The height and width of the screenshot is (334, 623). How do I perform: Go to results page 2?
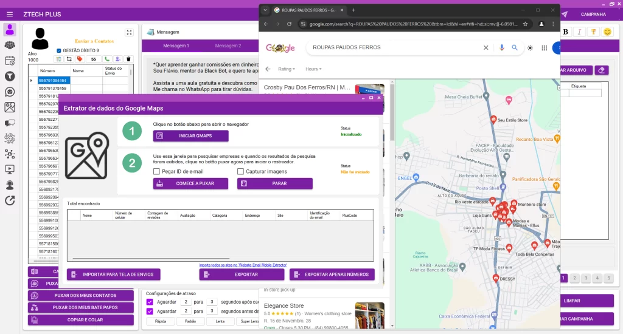(x=574, y=278)
